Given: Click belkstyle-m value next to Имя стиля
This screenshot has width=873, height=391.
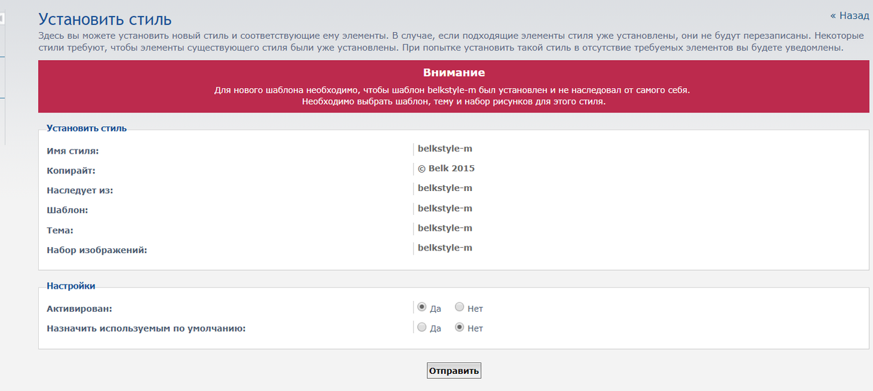Looking at the screenshot, I should tap(445, 149).
